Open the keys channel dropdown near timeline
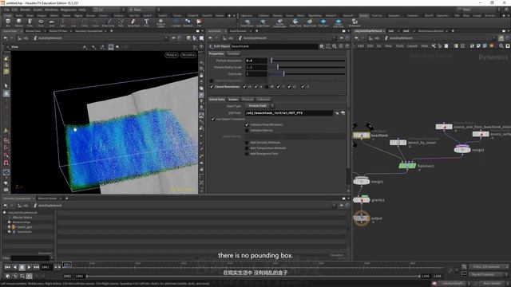Screen dimensions: 511x287 [488, 267]
